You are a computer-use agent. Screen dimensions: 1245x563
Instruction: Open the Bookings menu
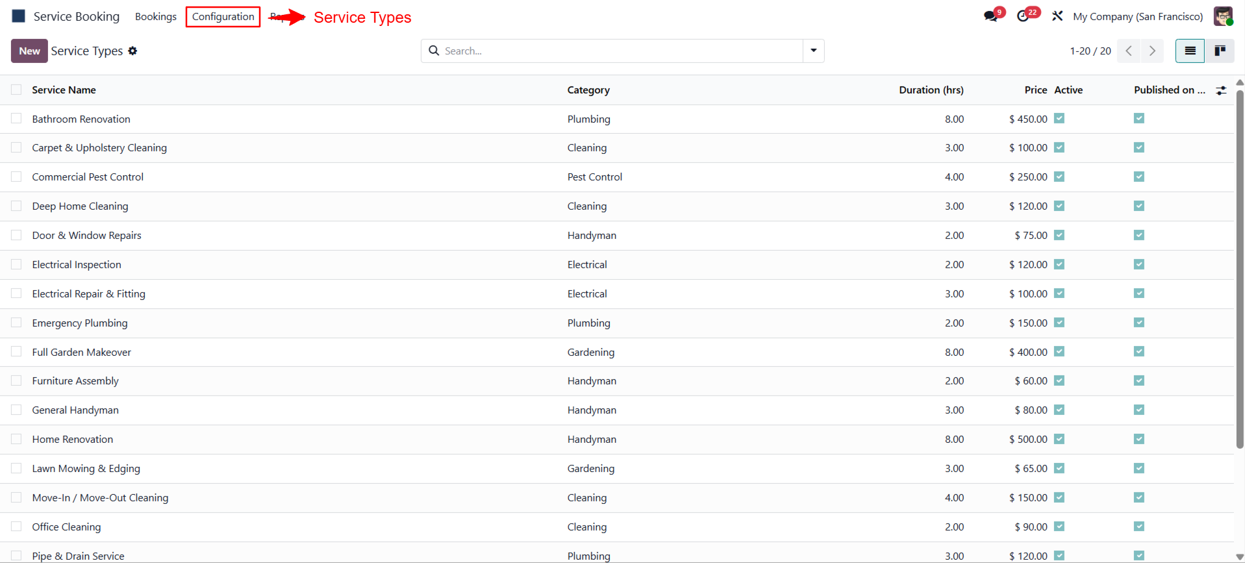pos(156,16)
